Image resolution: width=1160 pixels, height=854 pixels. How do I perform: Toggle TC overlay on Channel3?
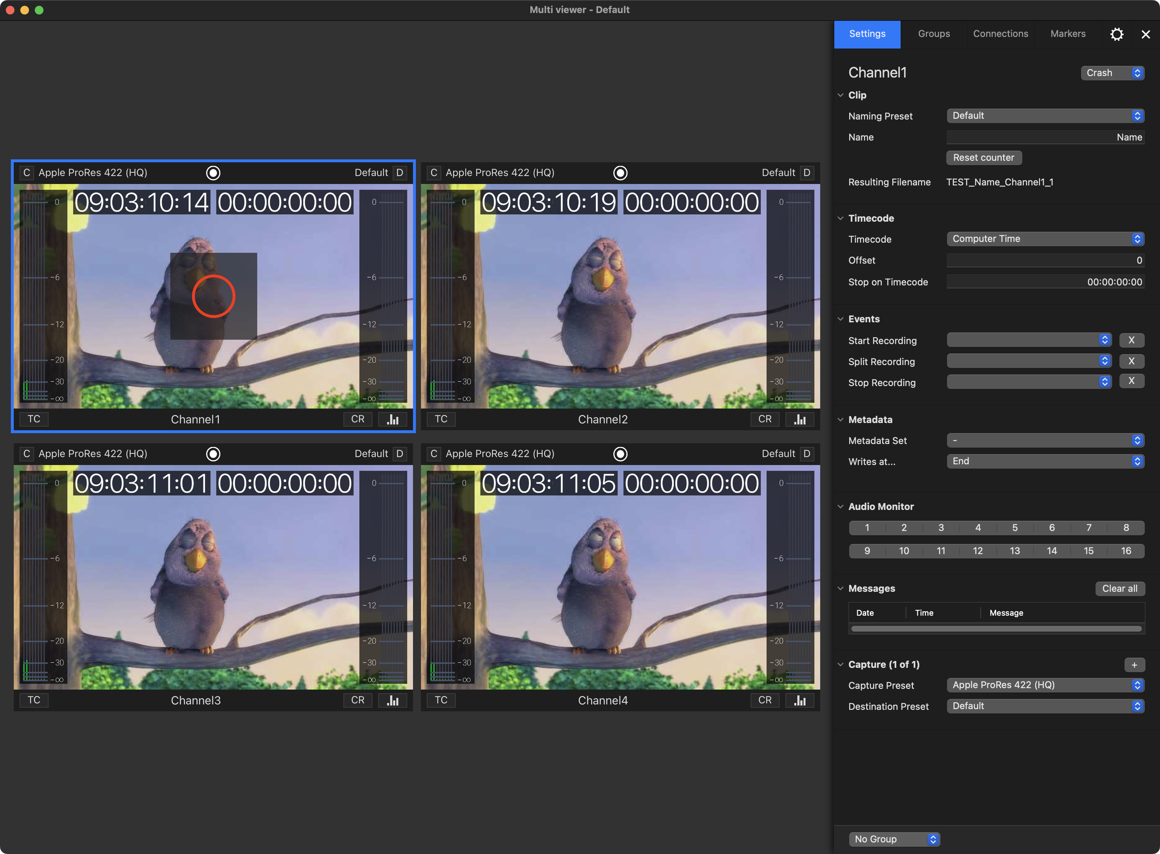(34, 700)
